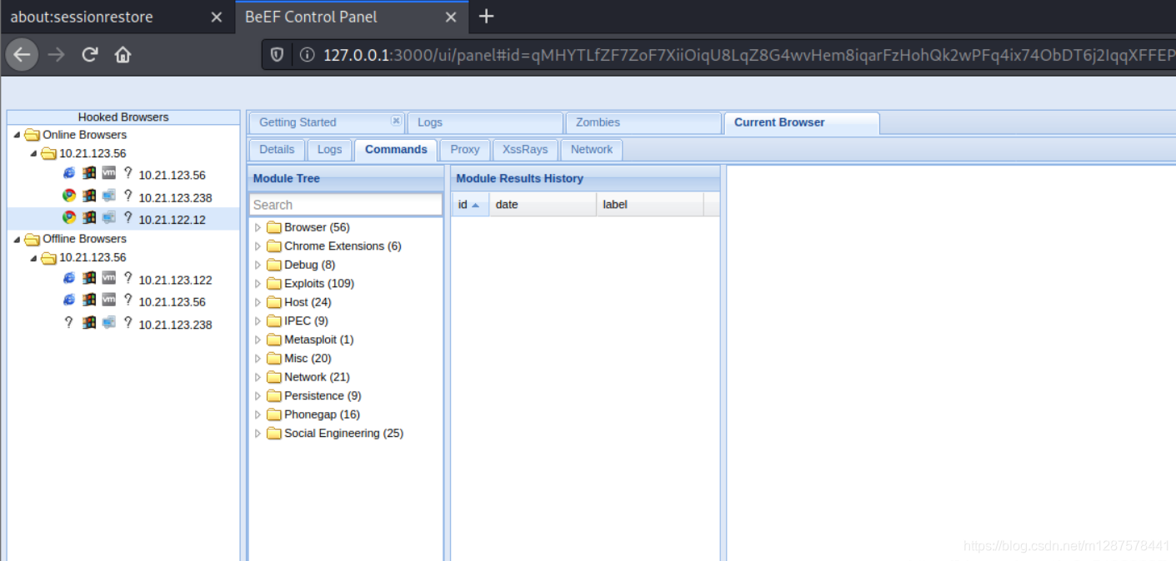Click the sort arrow on id column
The height and width of the screenshot is (561, 1176).
pyautogui.click(x=475, y=205)
